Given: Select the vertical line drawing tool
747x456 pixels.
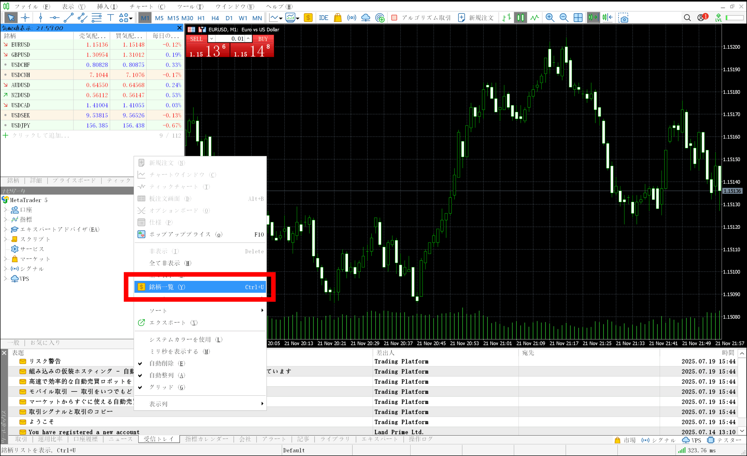Looking at the screenshot, I should coord(41,18).
